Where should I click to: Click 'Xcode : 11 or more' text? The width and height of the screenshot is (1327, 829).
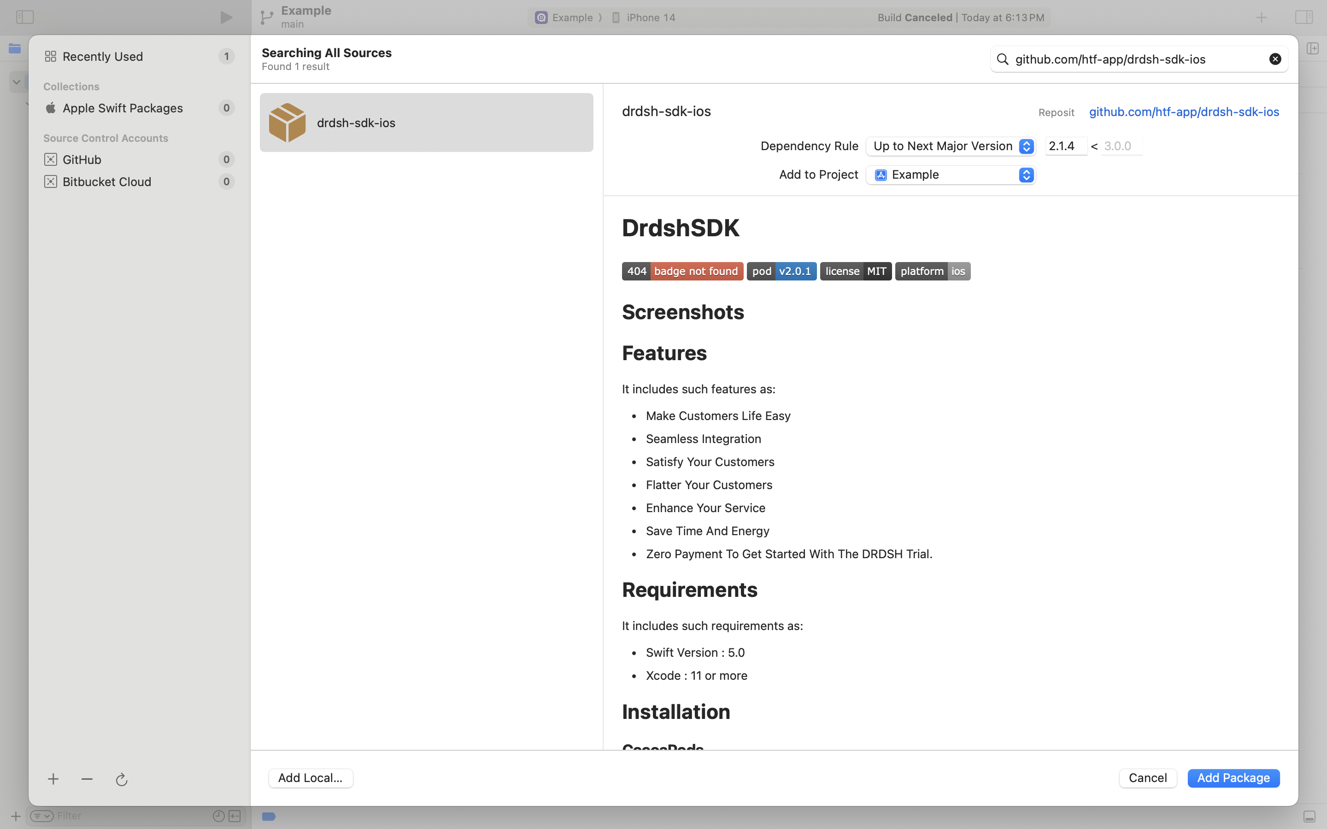coord(696,676)
